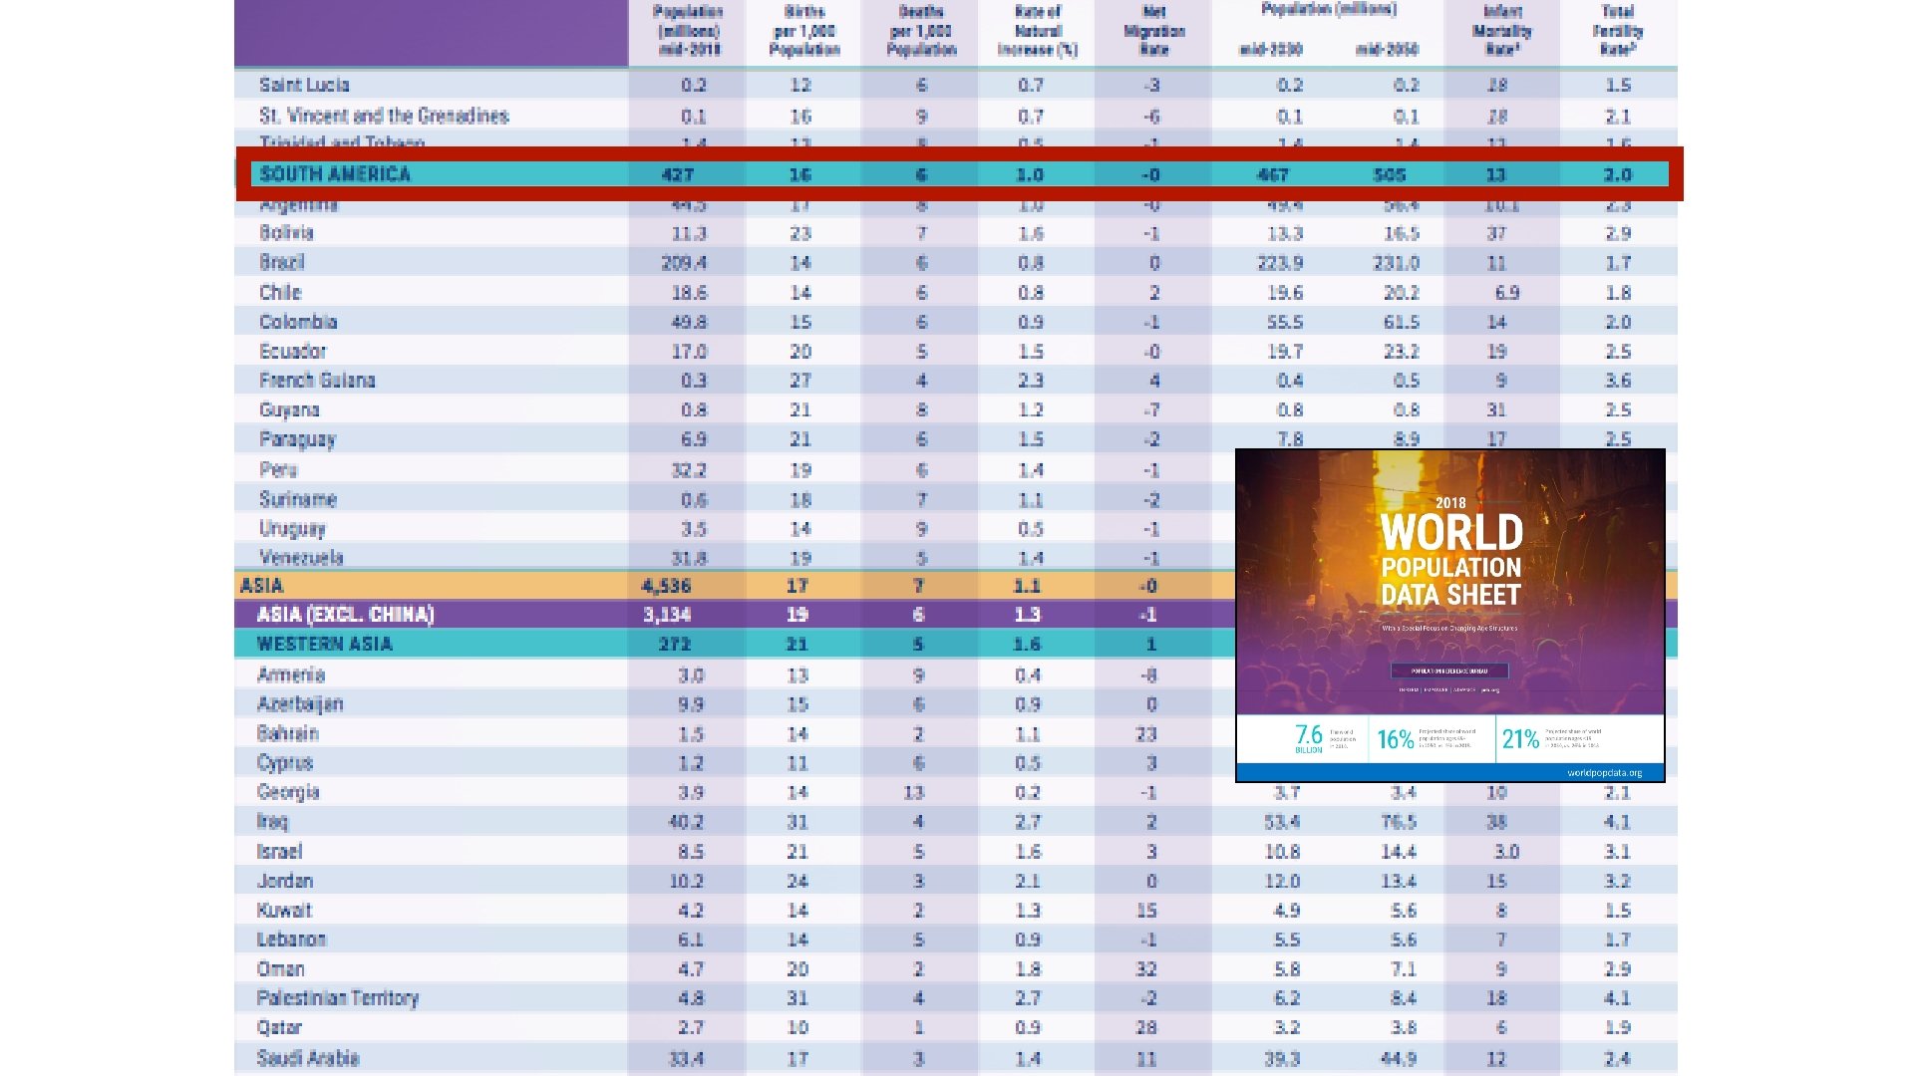
Task: Click the Venezuela country name
Action: [301, 558]
